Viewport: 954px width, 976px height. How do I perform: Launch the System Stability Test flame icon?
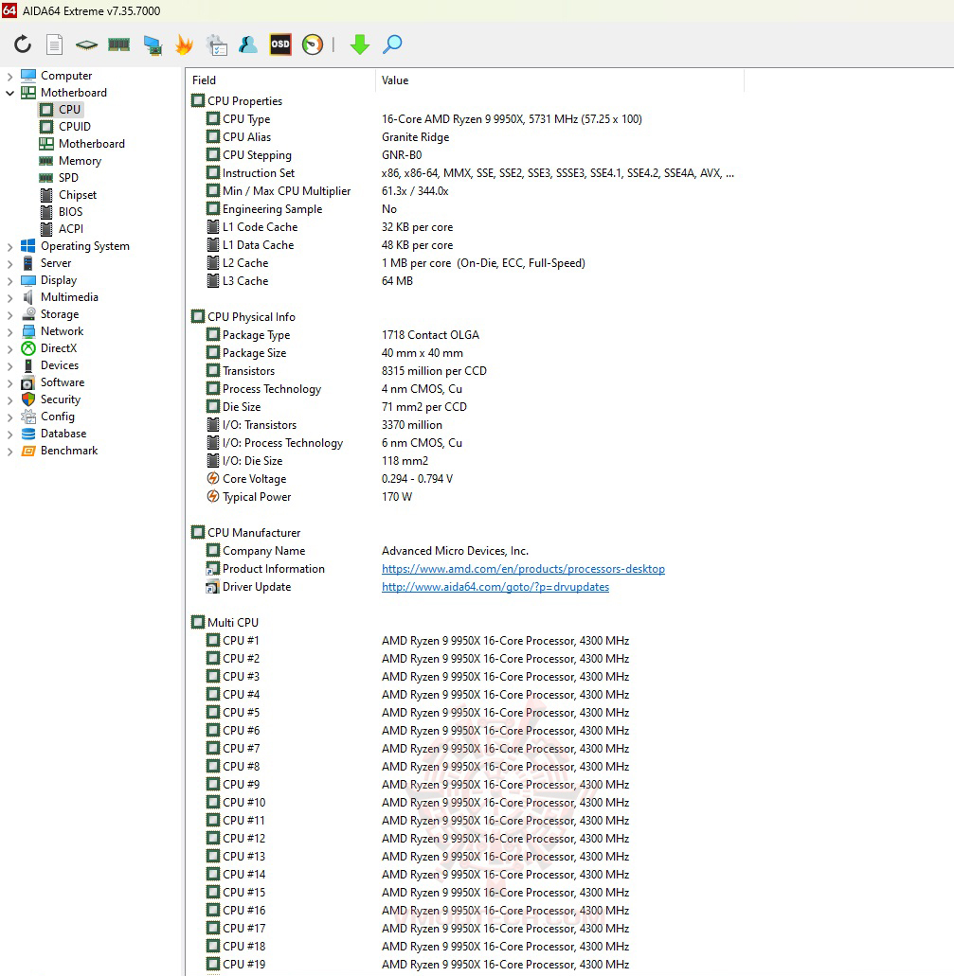click(185, 44)
